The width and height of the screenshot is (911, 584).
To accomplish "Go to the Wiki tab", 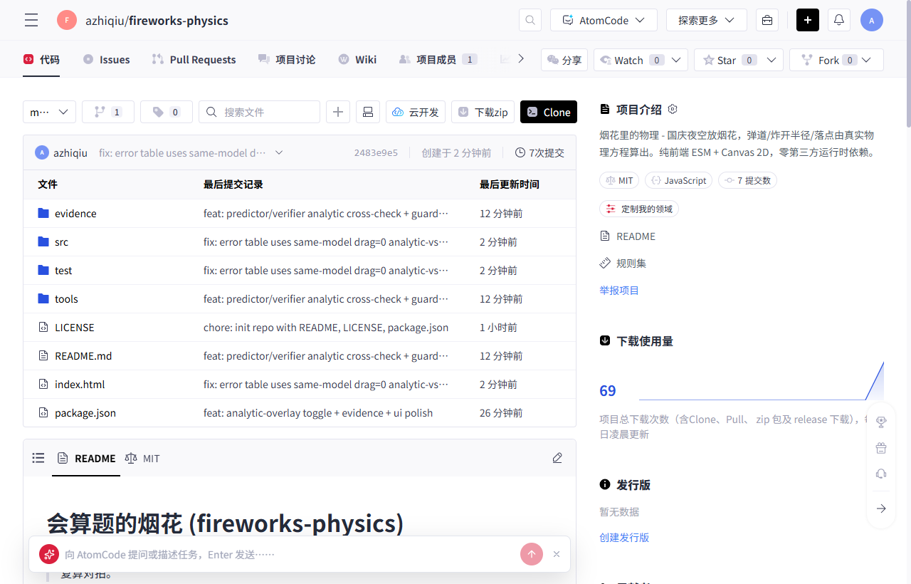I will point(357,60).
